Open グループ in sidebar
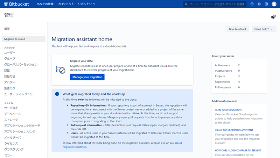This screenshot has width=280, height=158. [10, 58]
